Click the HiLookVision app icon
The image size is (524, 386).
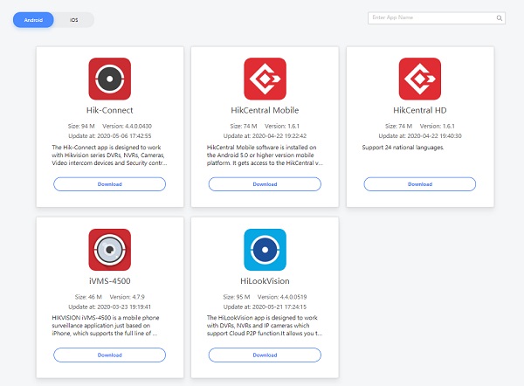[265, 250]
